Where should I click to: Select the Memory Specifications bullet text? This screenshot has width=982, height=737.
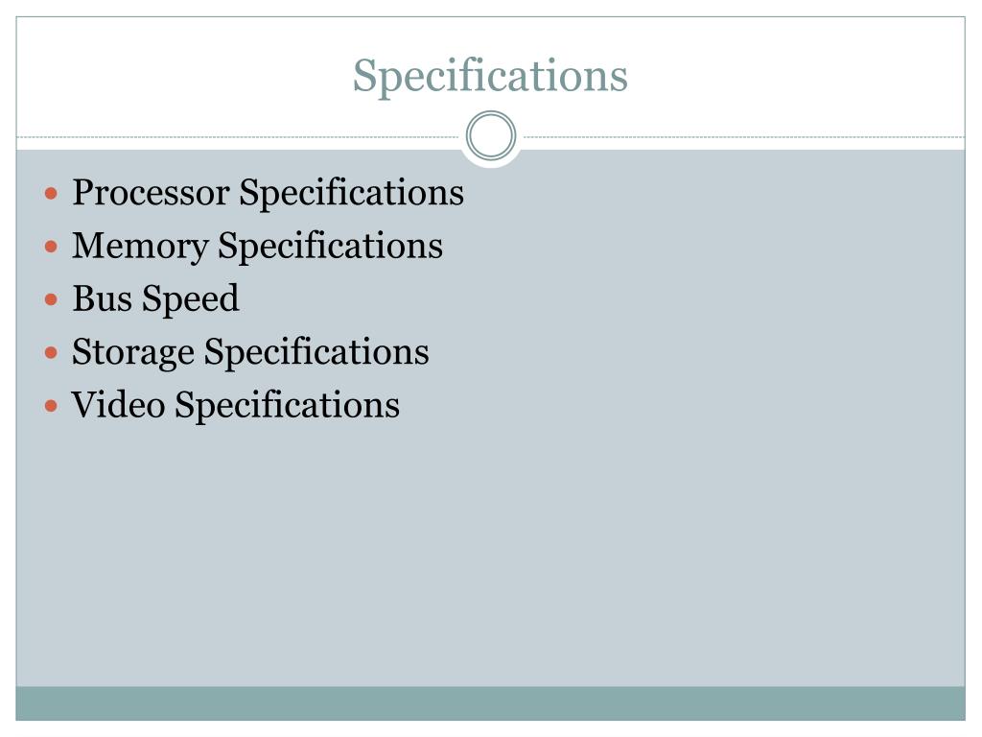[257, 247]
